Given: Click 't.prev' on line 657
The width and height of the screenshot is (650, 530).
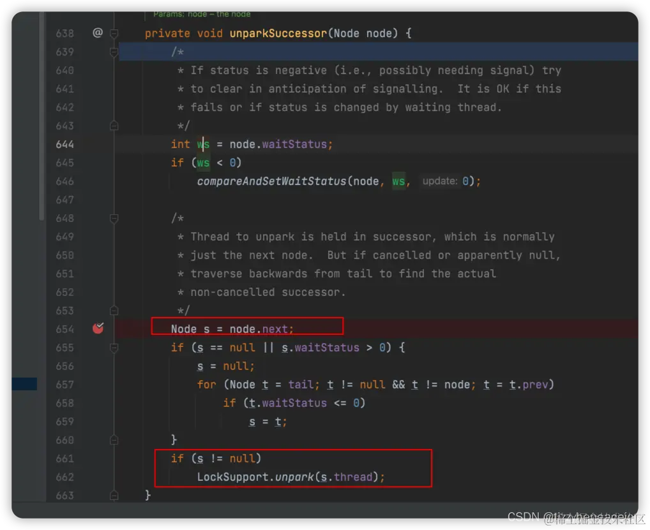Looking at the screenshot, I should point(529,385).
